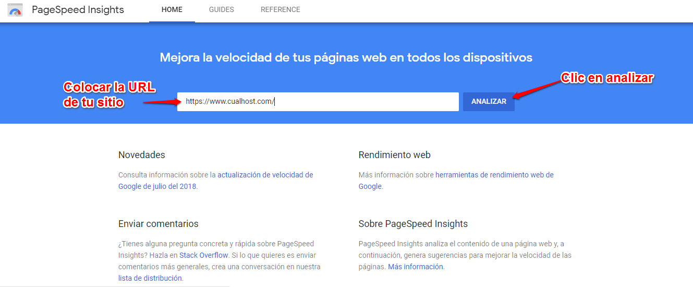693x287 pixels.
Task: Open the lista de distribución link
Action: (150, 278)
